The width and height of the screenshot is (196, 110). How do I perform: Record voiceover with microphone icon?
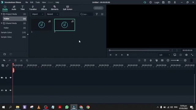pyautogui.click(x=151, y=61)
